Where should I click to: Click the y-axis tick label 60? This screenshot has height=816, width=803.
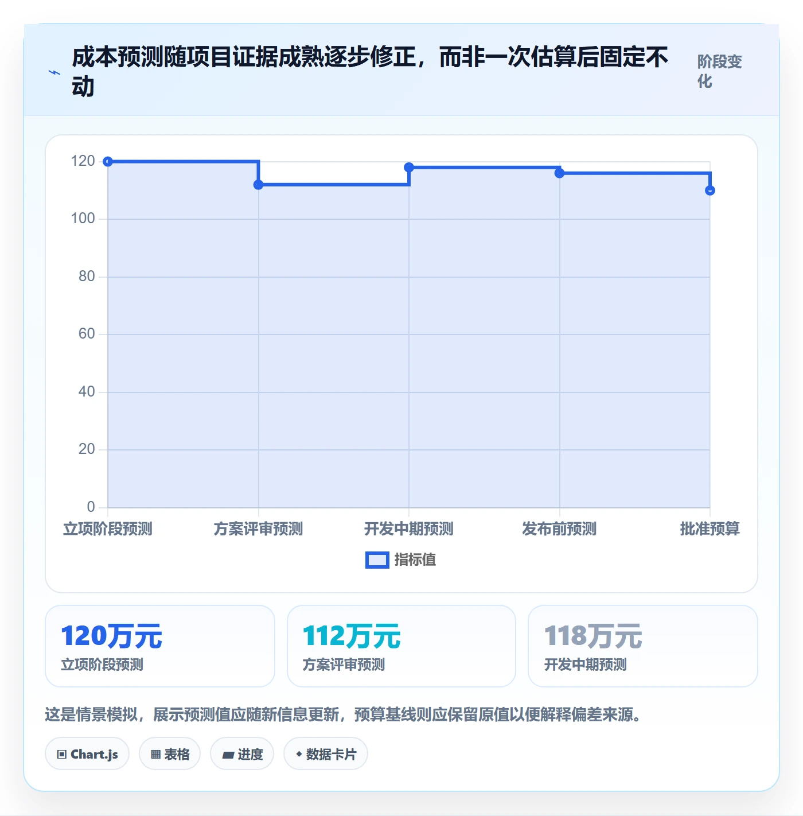pos(87,334)
